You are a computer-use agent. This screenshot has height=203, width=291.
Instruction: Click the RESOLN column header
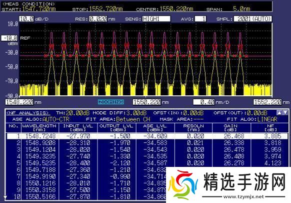pyautogui.click(x=193, y=128)
